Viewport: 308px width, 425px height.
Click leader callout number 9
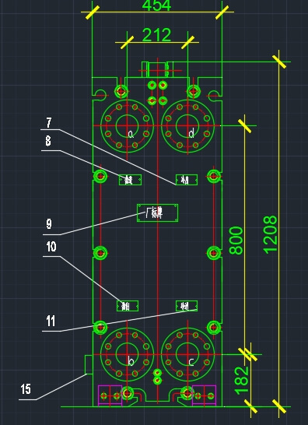coord(49,224)
